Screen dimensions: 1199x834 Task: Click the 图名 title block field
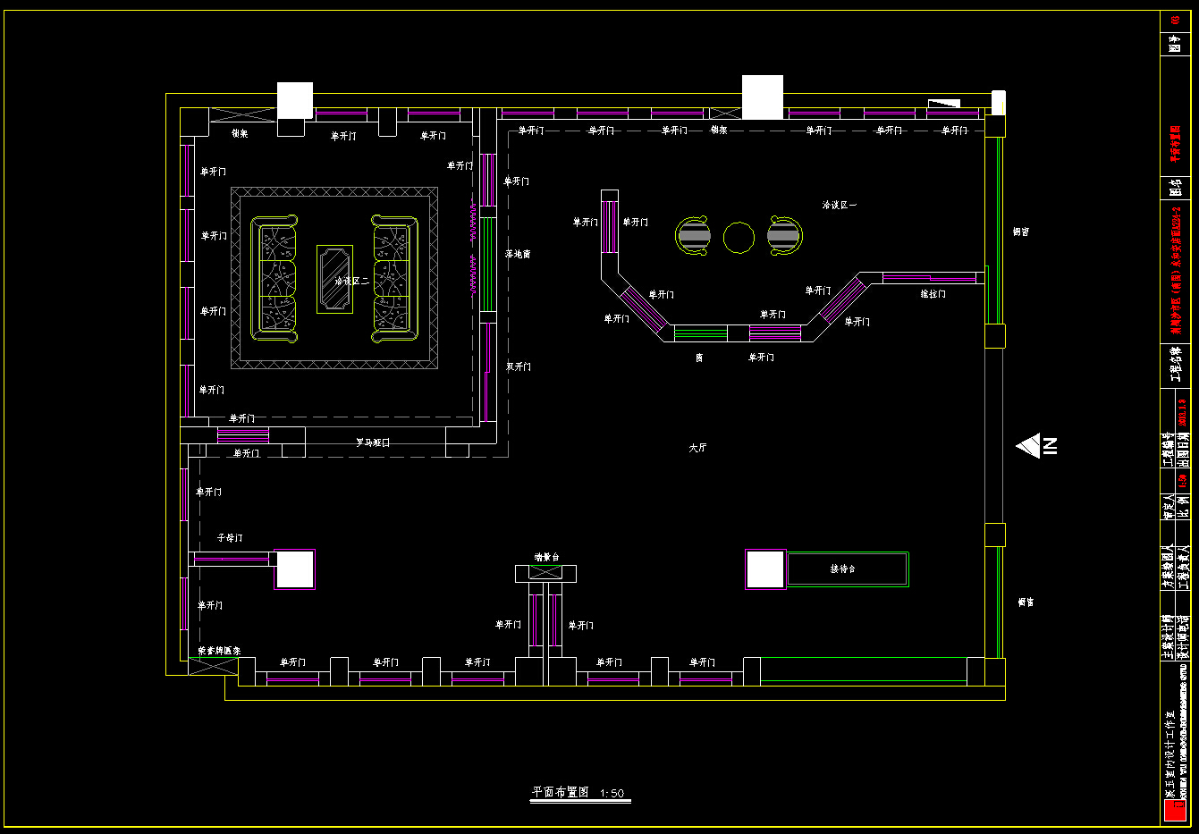pyautogui.click(x=1176, y=188)
